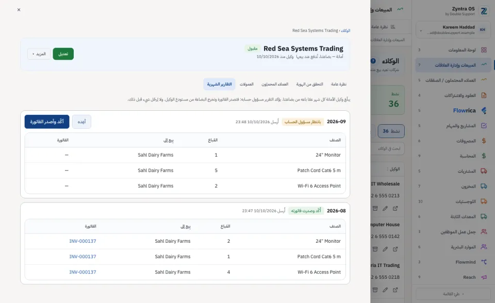Select Sahl Dairy Farms in 2026-09 Patch Cord row
The width and height of the screenshot is (495, 303).
click(156, 171)
